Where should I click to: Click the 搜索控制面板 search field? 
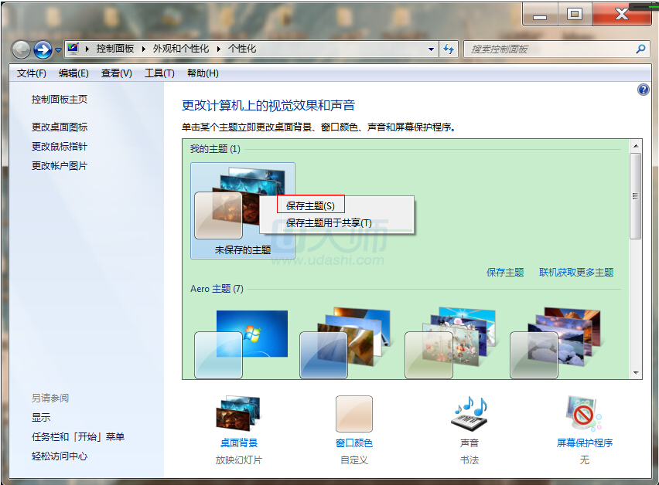[549, 49]
